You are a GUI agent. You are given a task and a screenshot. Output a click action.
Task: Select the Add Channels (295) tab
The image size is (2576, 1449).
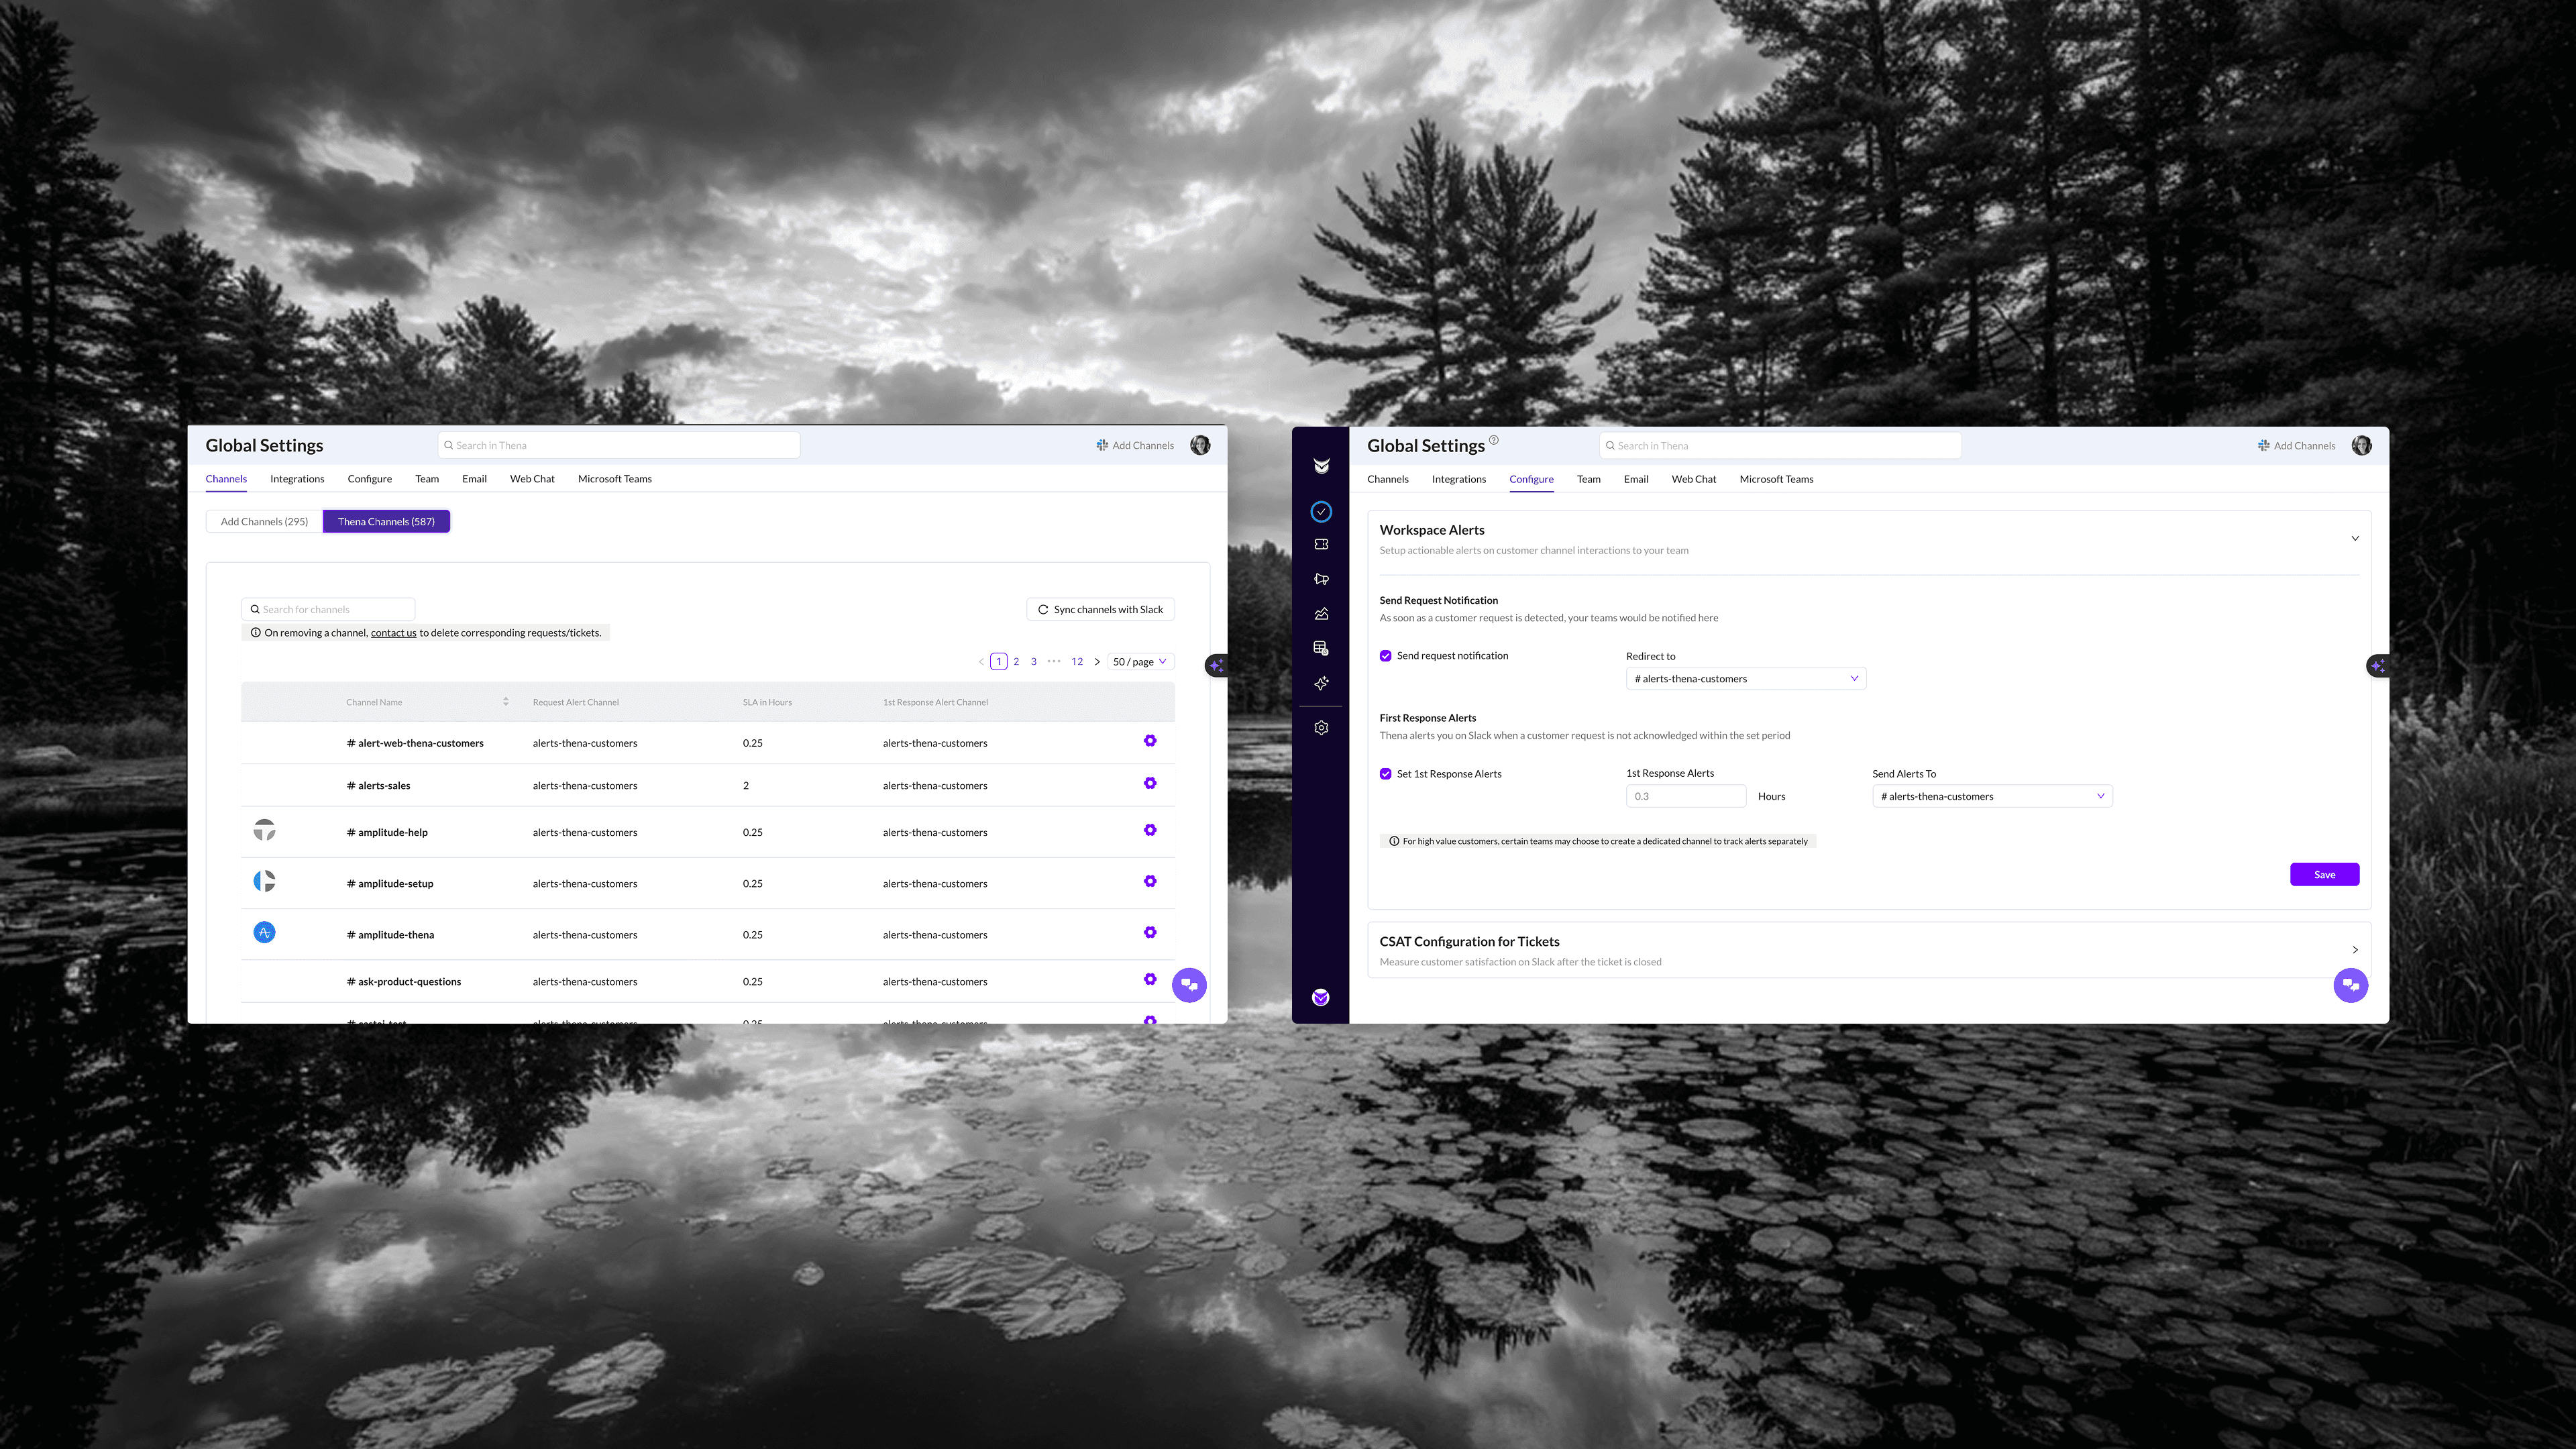tap(264, 522)
